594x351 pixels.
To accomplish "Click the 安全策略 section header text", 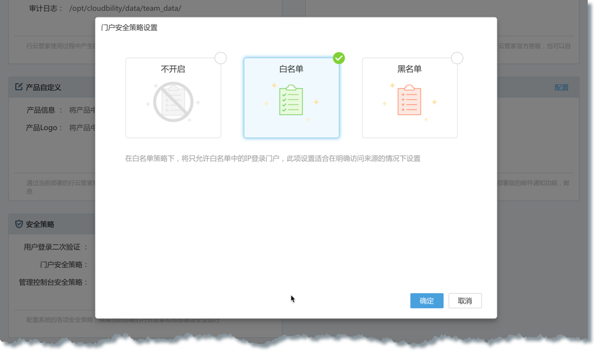I will point(40,224).
